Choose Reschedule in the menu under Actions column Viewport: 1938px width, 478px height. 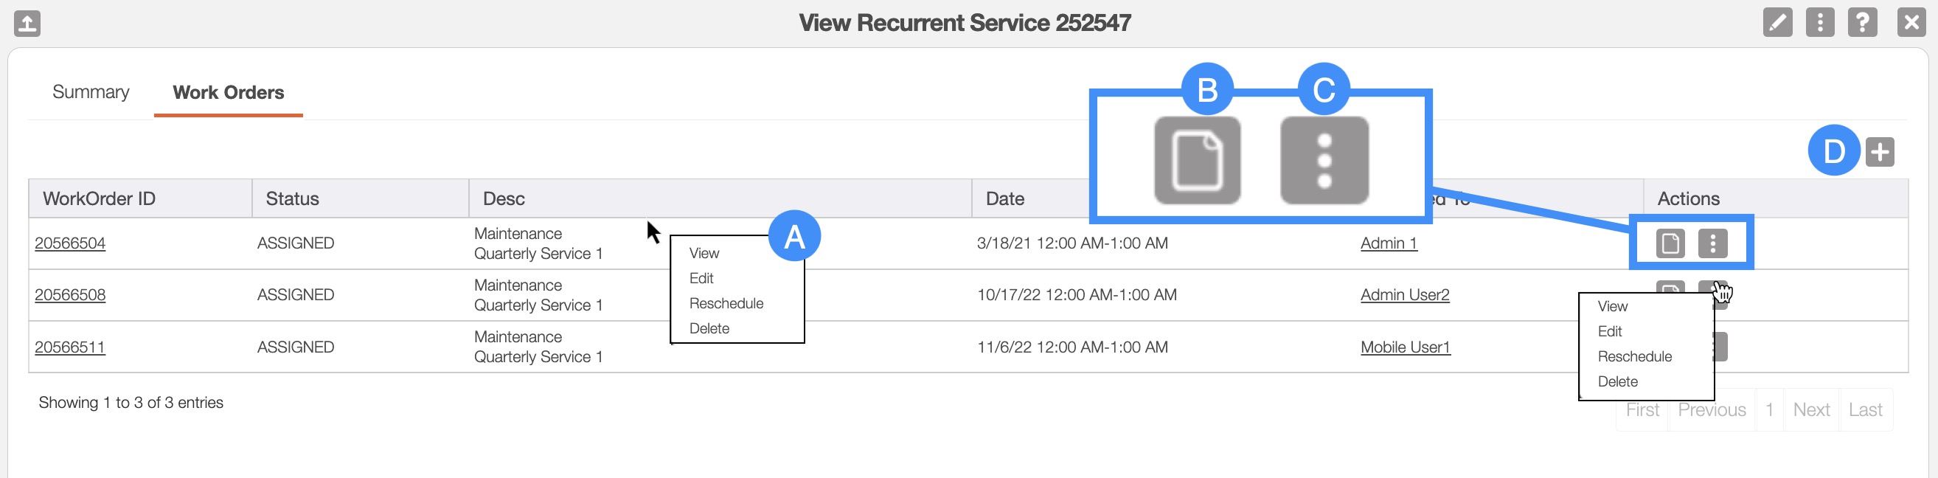(1634, 357)
